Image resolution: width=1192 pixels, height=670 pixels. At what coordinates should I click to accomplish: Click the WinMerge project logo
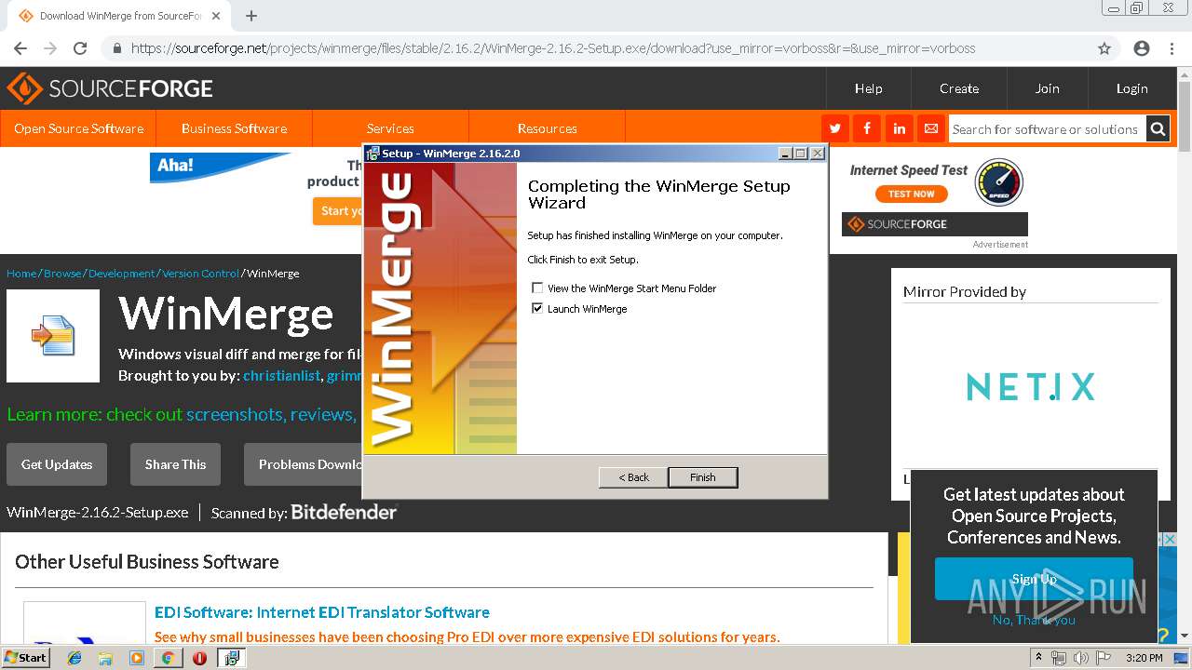(x=53, y=336)
